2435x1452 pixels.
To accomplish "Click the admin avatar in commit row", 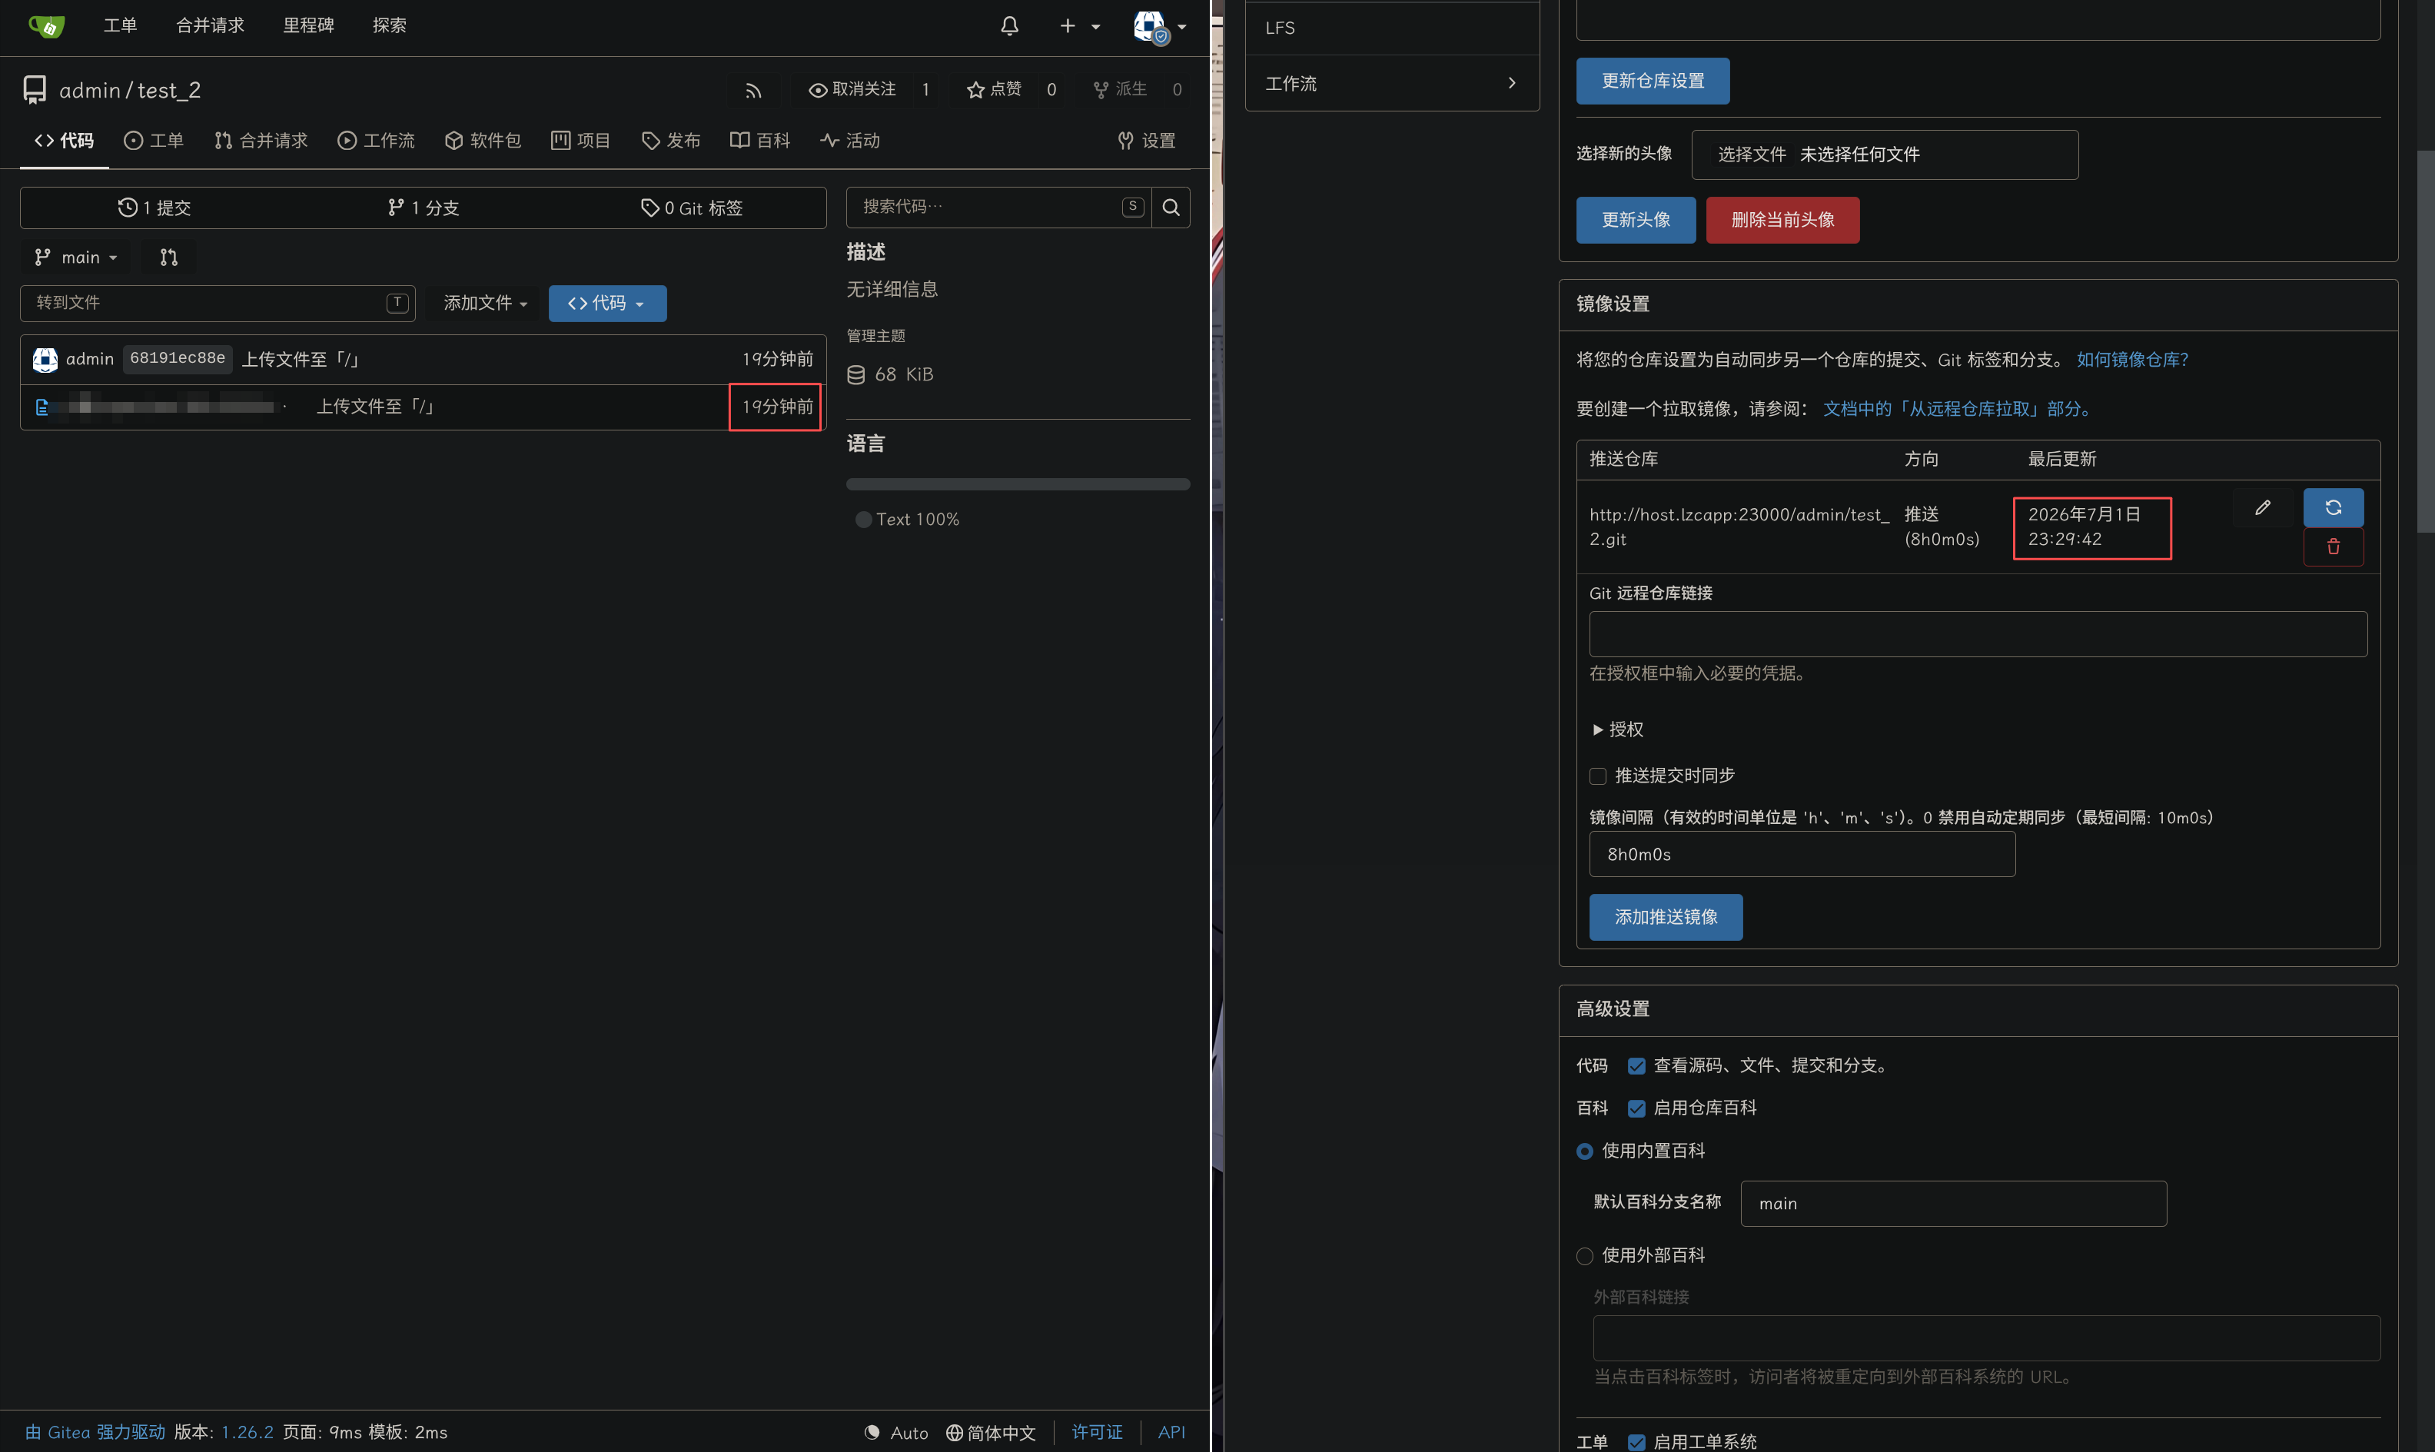I will click(45, 359).
